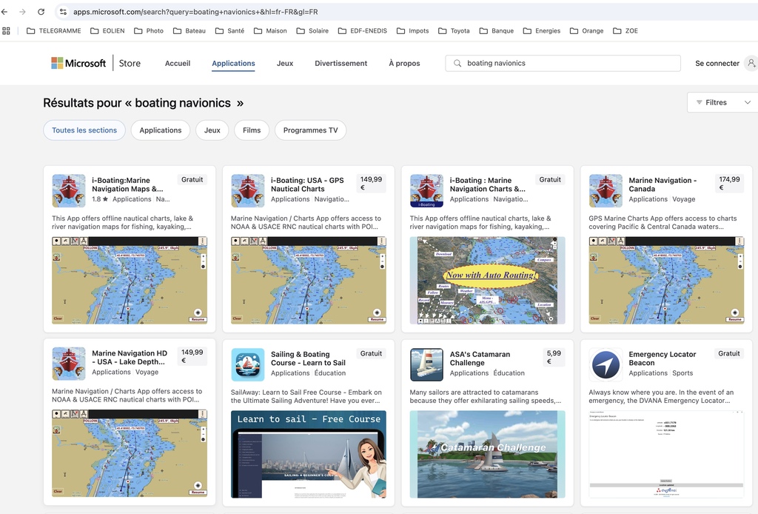Open the Sailing & Boating Course app icon

click(247, 365)
